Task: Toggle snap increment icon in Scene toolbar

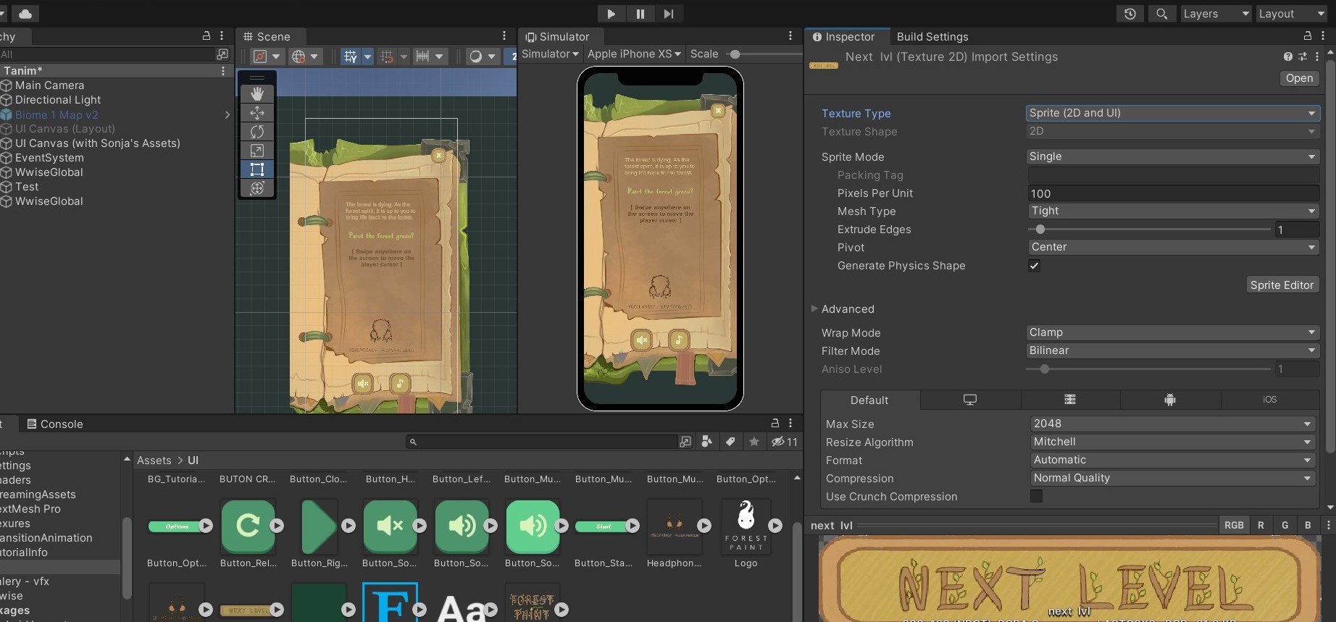Action: (387, 56)
